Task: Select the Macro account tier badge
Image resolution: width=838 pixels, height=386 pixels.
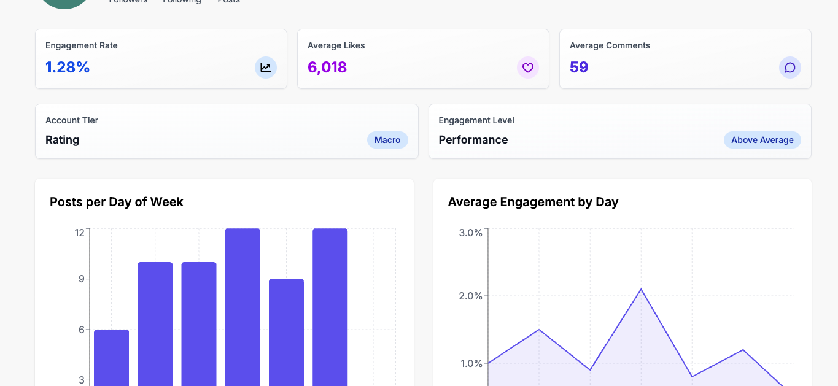Action: point(387,140)
